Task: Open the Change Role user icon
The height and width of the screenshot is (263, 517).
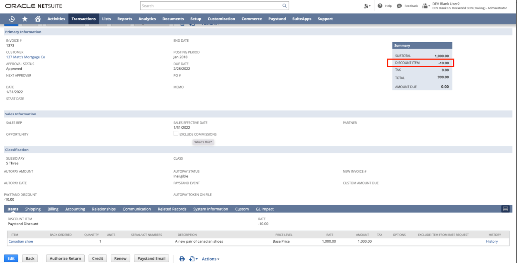Action: [x=426, y=6]
